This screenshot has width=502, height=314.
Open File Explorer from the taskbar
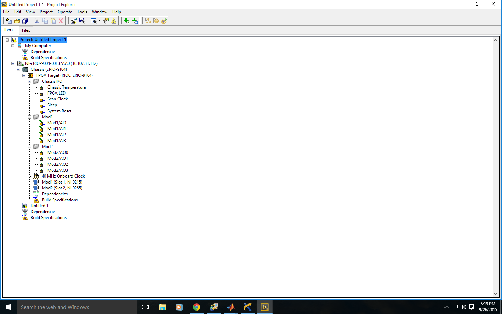162,307
